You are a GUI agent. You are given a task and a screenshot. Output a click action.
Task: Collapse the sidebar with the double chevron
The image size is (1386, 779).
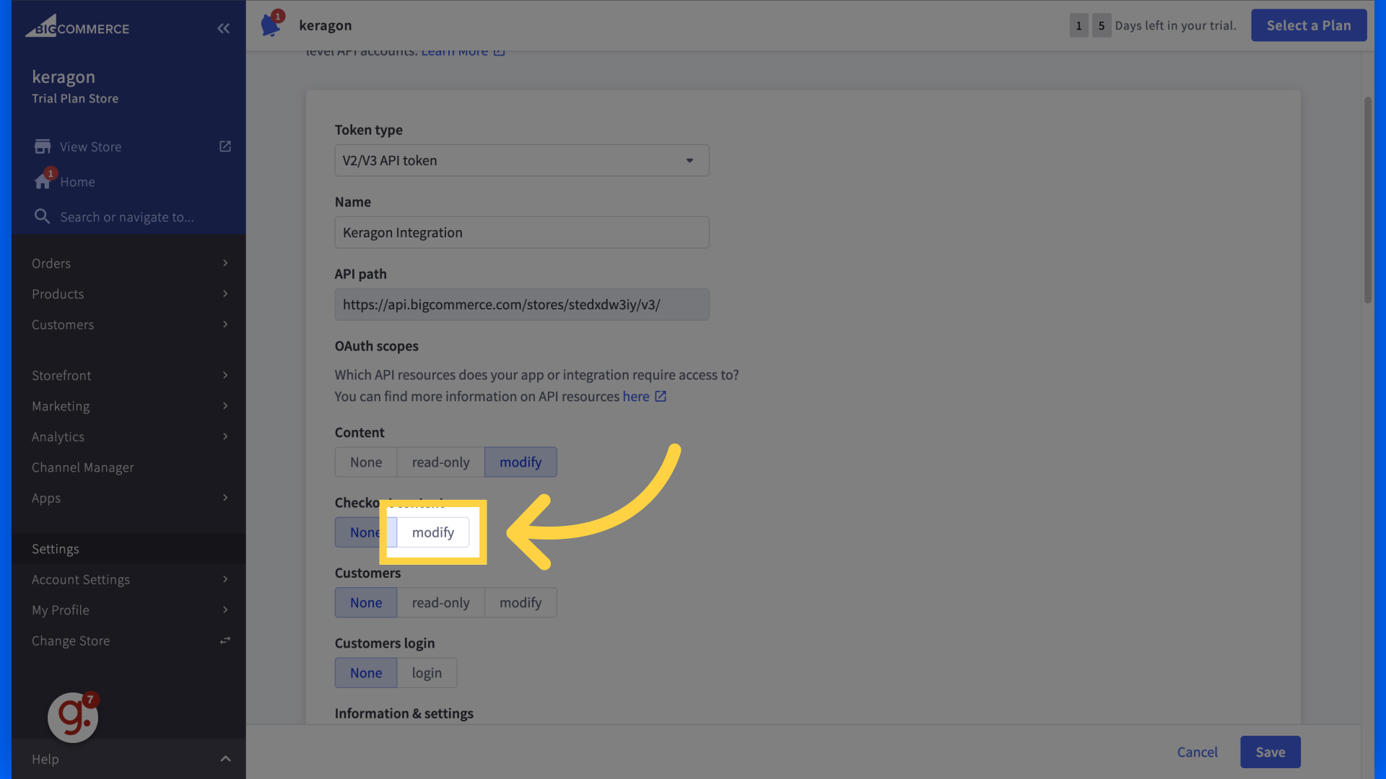coord(223,28)
